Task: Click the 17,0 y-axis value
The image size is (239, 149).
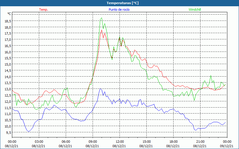Action: coord(8,40)
